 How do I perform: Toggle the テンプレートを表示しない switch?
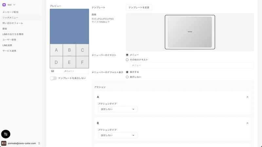point(53,78)
